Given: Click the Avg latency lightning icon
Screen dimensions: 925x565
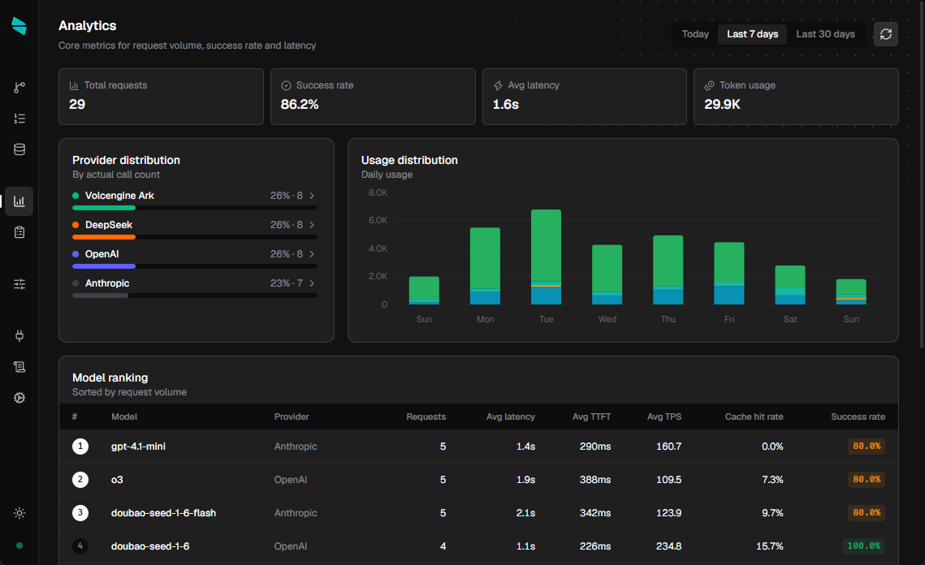Looking at the screenshot, I should coord(498,85).
